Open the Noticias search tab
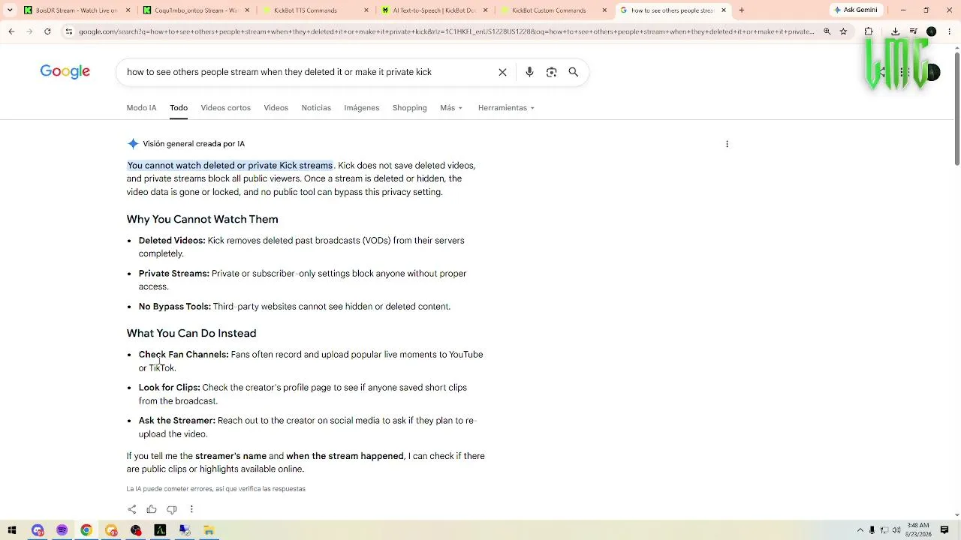 [x=316, y=108]
